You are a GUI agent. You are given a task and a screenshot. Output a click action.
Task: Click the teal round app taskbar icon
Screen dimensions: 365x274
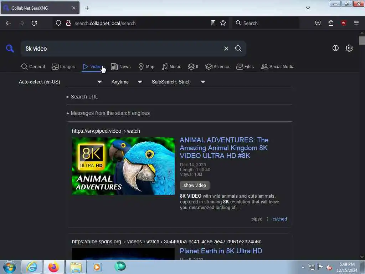coord(120,267)
